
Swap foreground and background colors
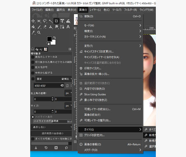(x=55, y=38)
